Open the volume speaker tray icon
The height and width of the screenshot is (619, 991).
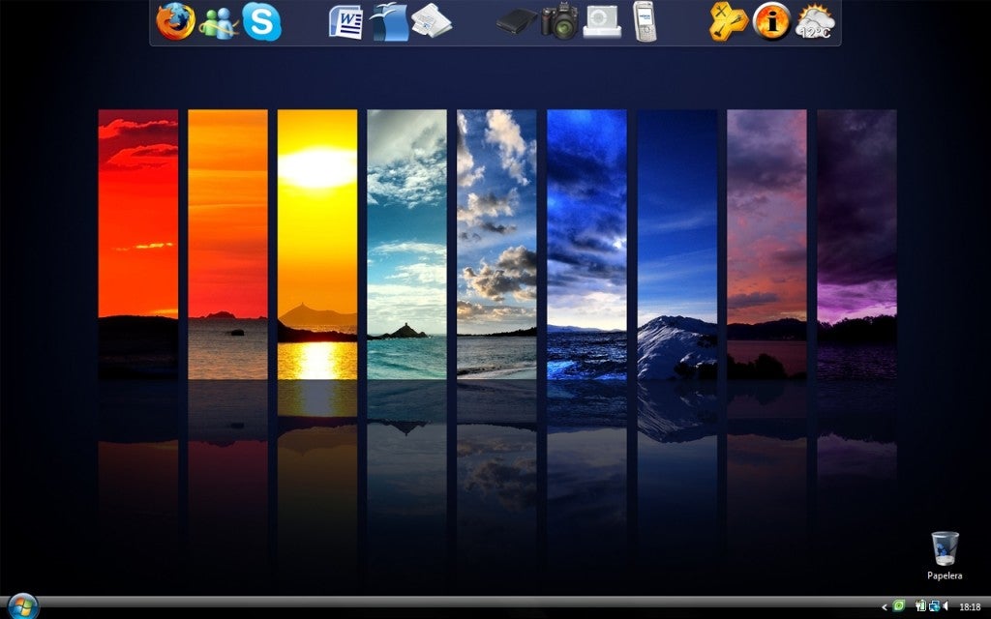pos(946,605)
